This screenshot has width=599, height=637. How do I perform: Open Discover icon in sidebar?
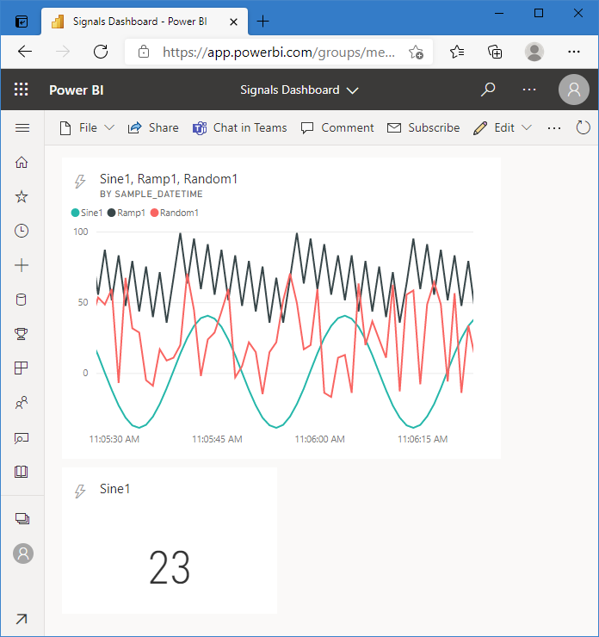click(x=22, y=438)
